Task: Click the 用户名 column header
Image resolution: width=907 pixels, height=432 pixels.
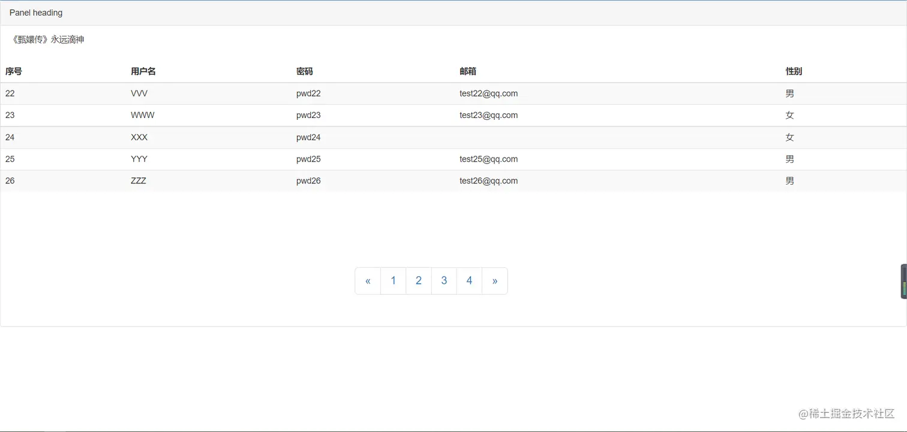Action: [x=143, y=71]
